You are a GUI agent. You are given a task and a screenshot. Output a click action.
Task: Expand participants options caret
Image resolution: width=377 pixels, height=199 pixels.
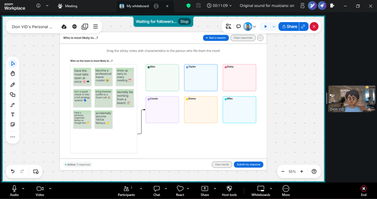141,189
